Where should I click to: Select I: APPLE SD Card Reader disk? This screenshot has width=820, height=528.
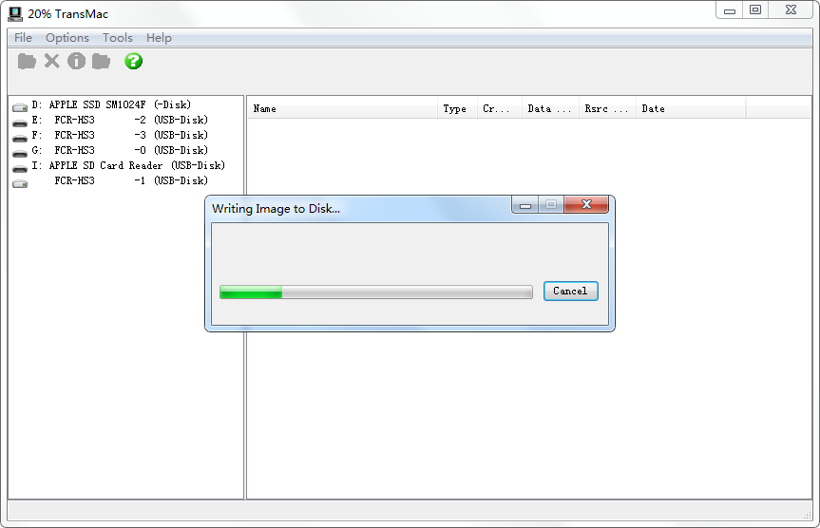point(128,165)
